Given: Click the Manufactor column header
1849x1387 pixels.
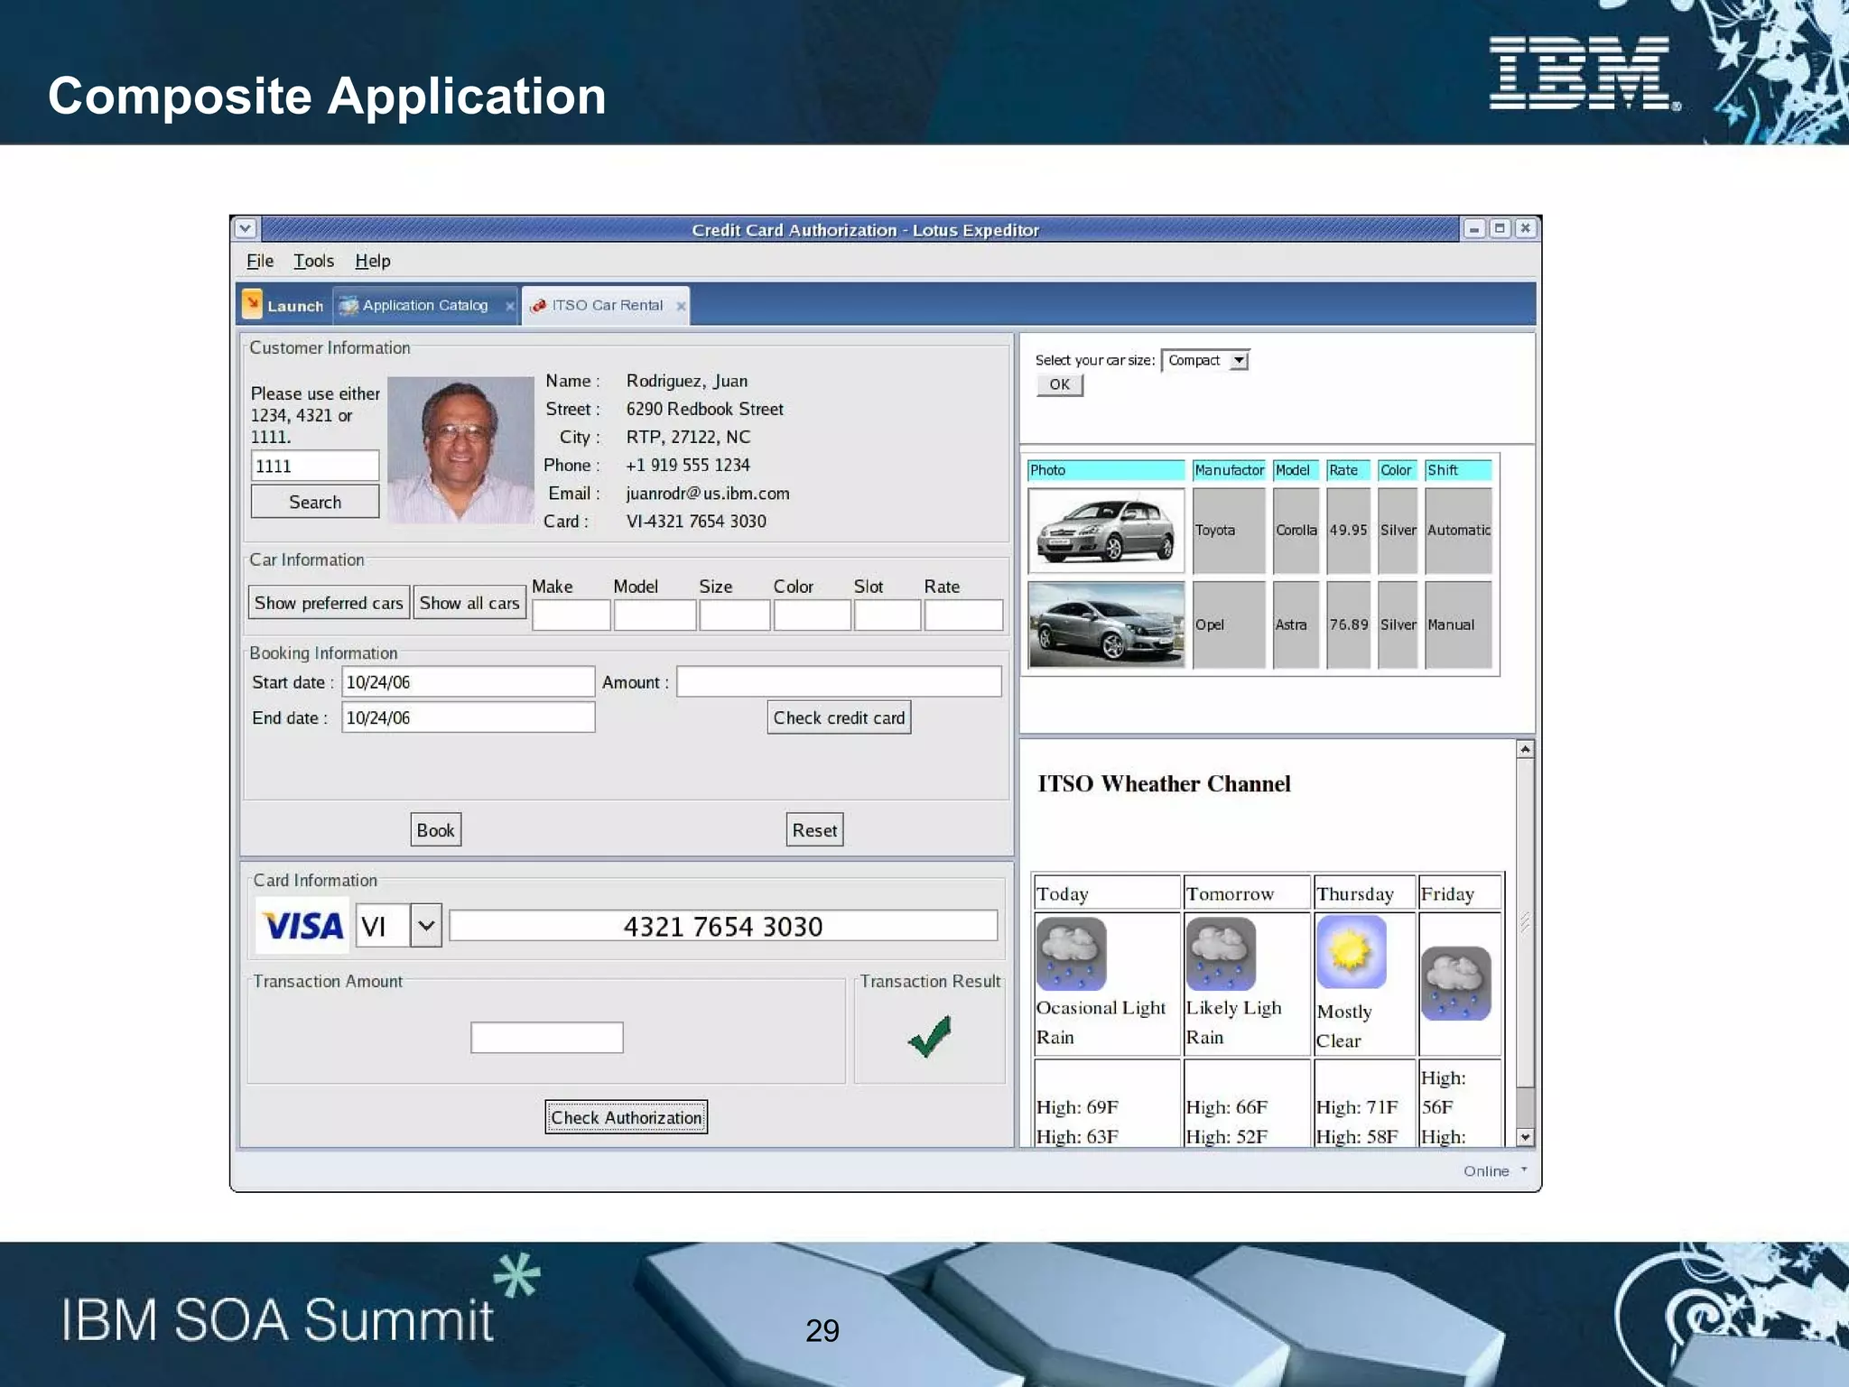Looking at the screenshot, I should point(1229,470).
